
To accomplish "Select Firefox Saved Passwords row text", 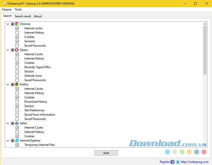I will [x=35, y=119].
